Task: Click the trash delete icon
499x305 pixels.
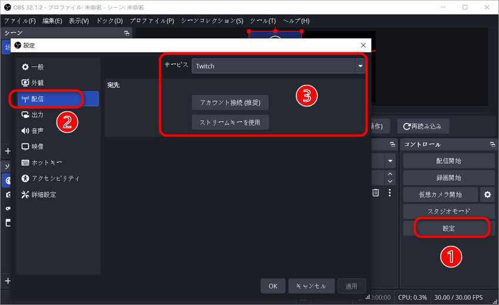Action: pos(376,193)
